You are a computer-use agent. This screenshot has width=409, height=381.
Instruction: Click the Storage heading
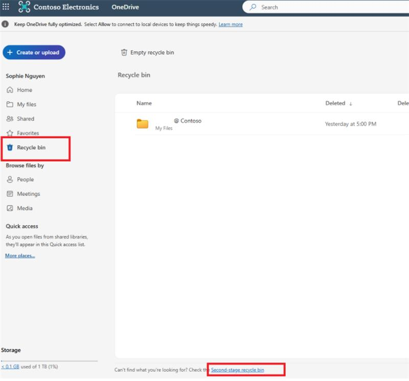click(x=11, y=350)
